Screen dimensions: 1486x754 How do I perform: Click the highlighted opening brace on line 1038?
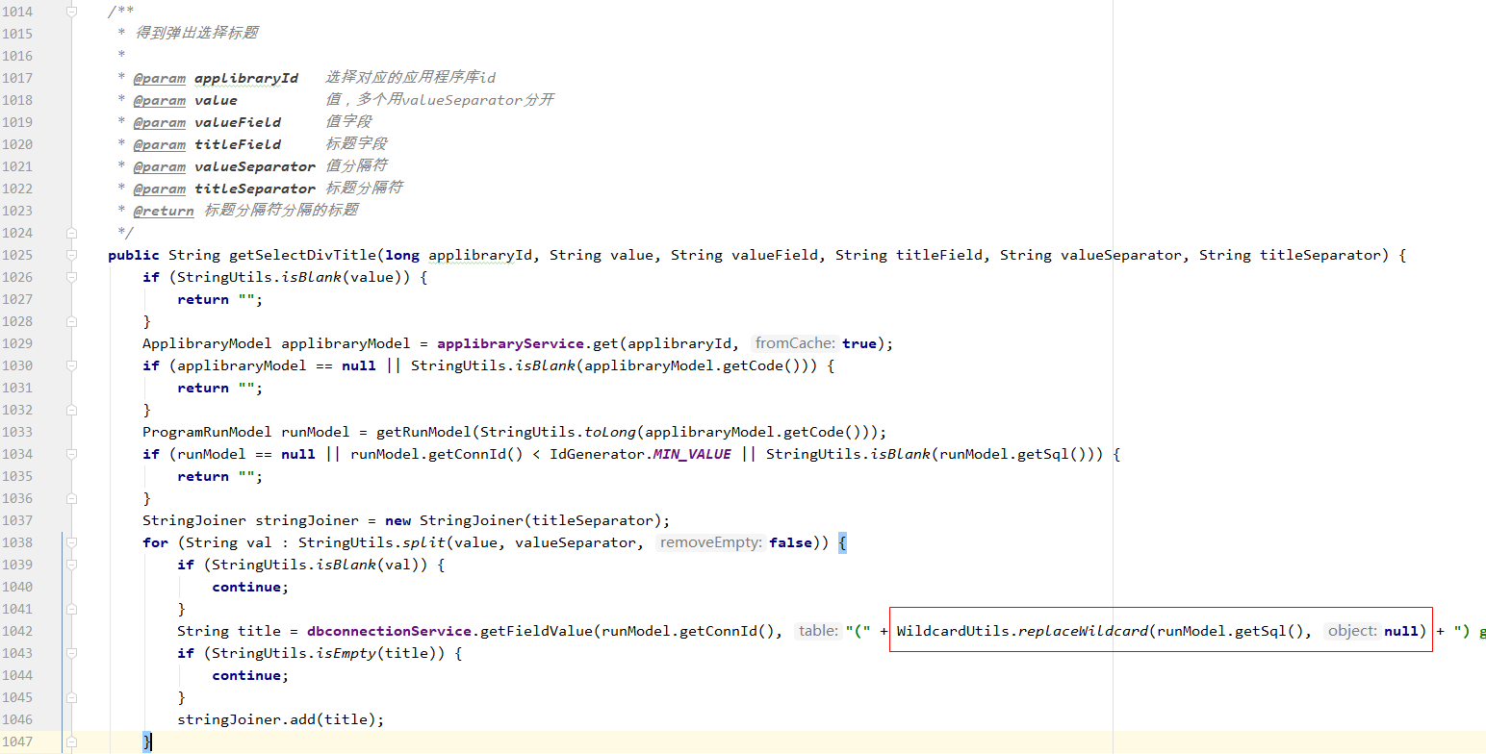842,542
